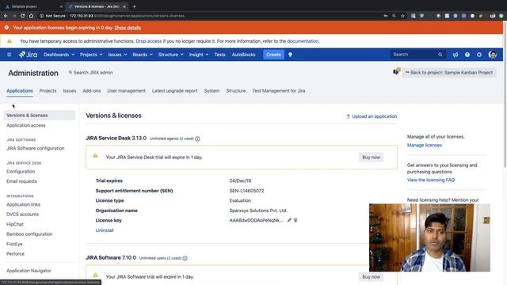Open the Insight dropdown
Image resolution: width=507 pixels, height=285 pixels.
199,55
